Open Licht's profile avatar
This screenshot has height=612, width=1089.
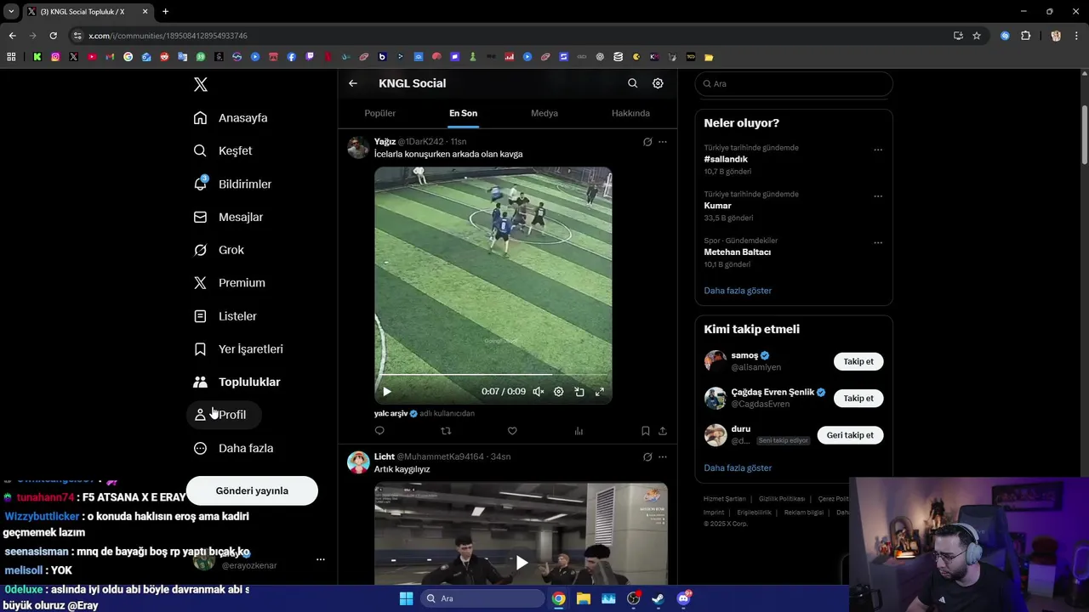358,462
